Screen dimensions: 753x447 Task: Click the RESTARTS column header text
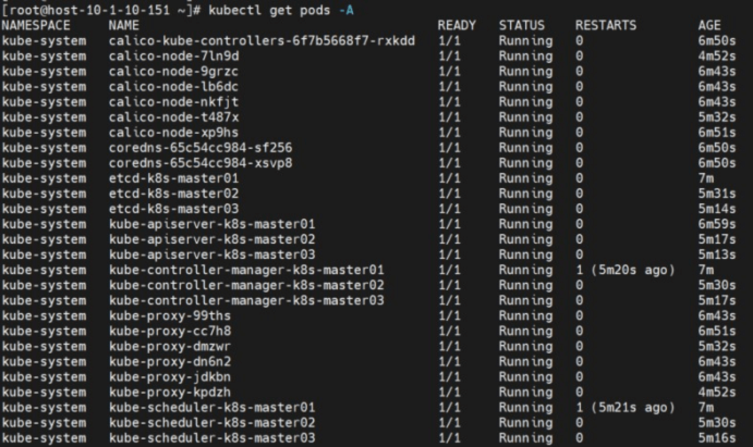pos(605,26)
